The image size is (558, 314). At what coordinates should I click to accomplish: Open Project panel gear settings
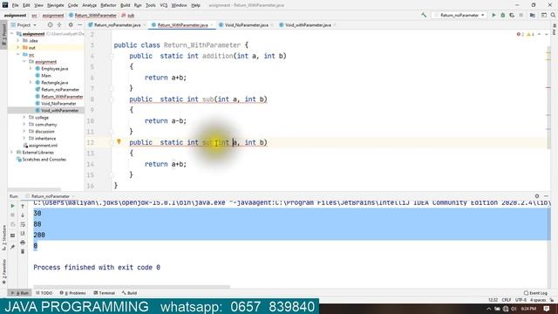click(x=71, y=25)
